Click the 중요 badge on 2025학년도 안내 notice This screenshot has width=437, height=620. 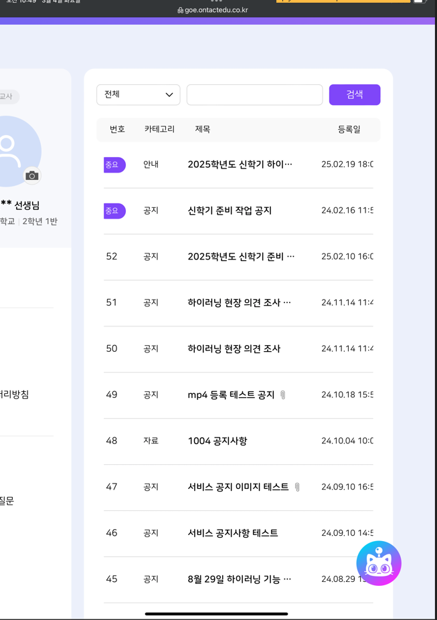[114, 165]
